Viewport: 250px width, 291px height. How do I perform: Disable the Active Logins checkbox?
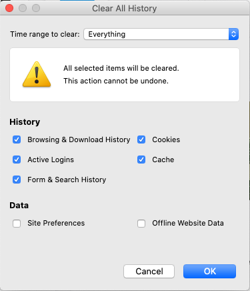point(17,160)
